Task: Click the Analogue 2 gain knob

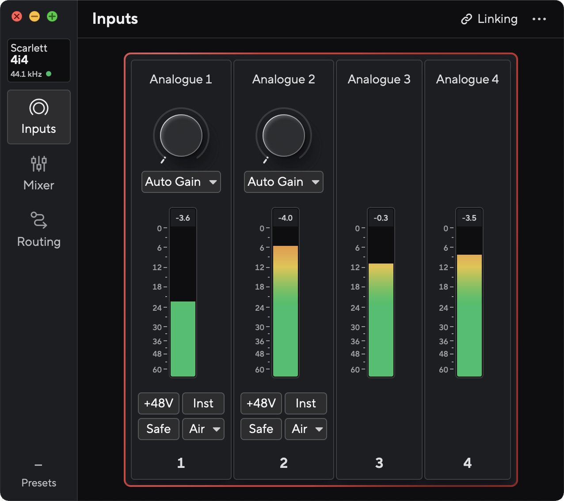Action: pos(284,136)
